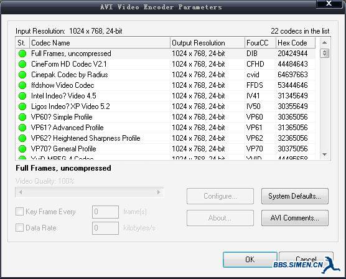Click the codec list scroll down arrow
Screen dimensions: 346x279
[324, 154]
